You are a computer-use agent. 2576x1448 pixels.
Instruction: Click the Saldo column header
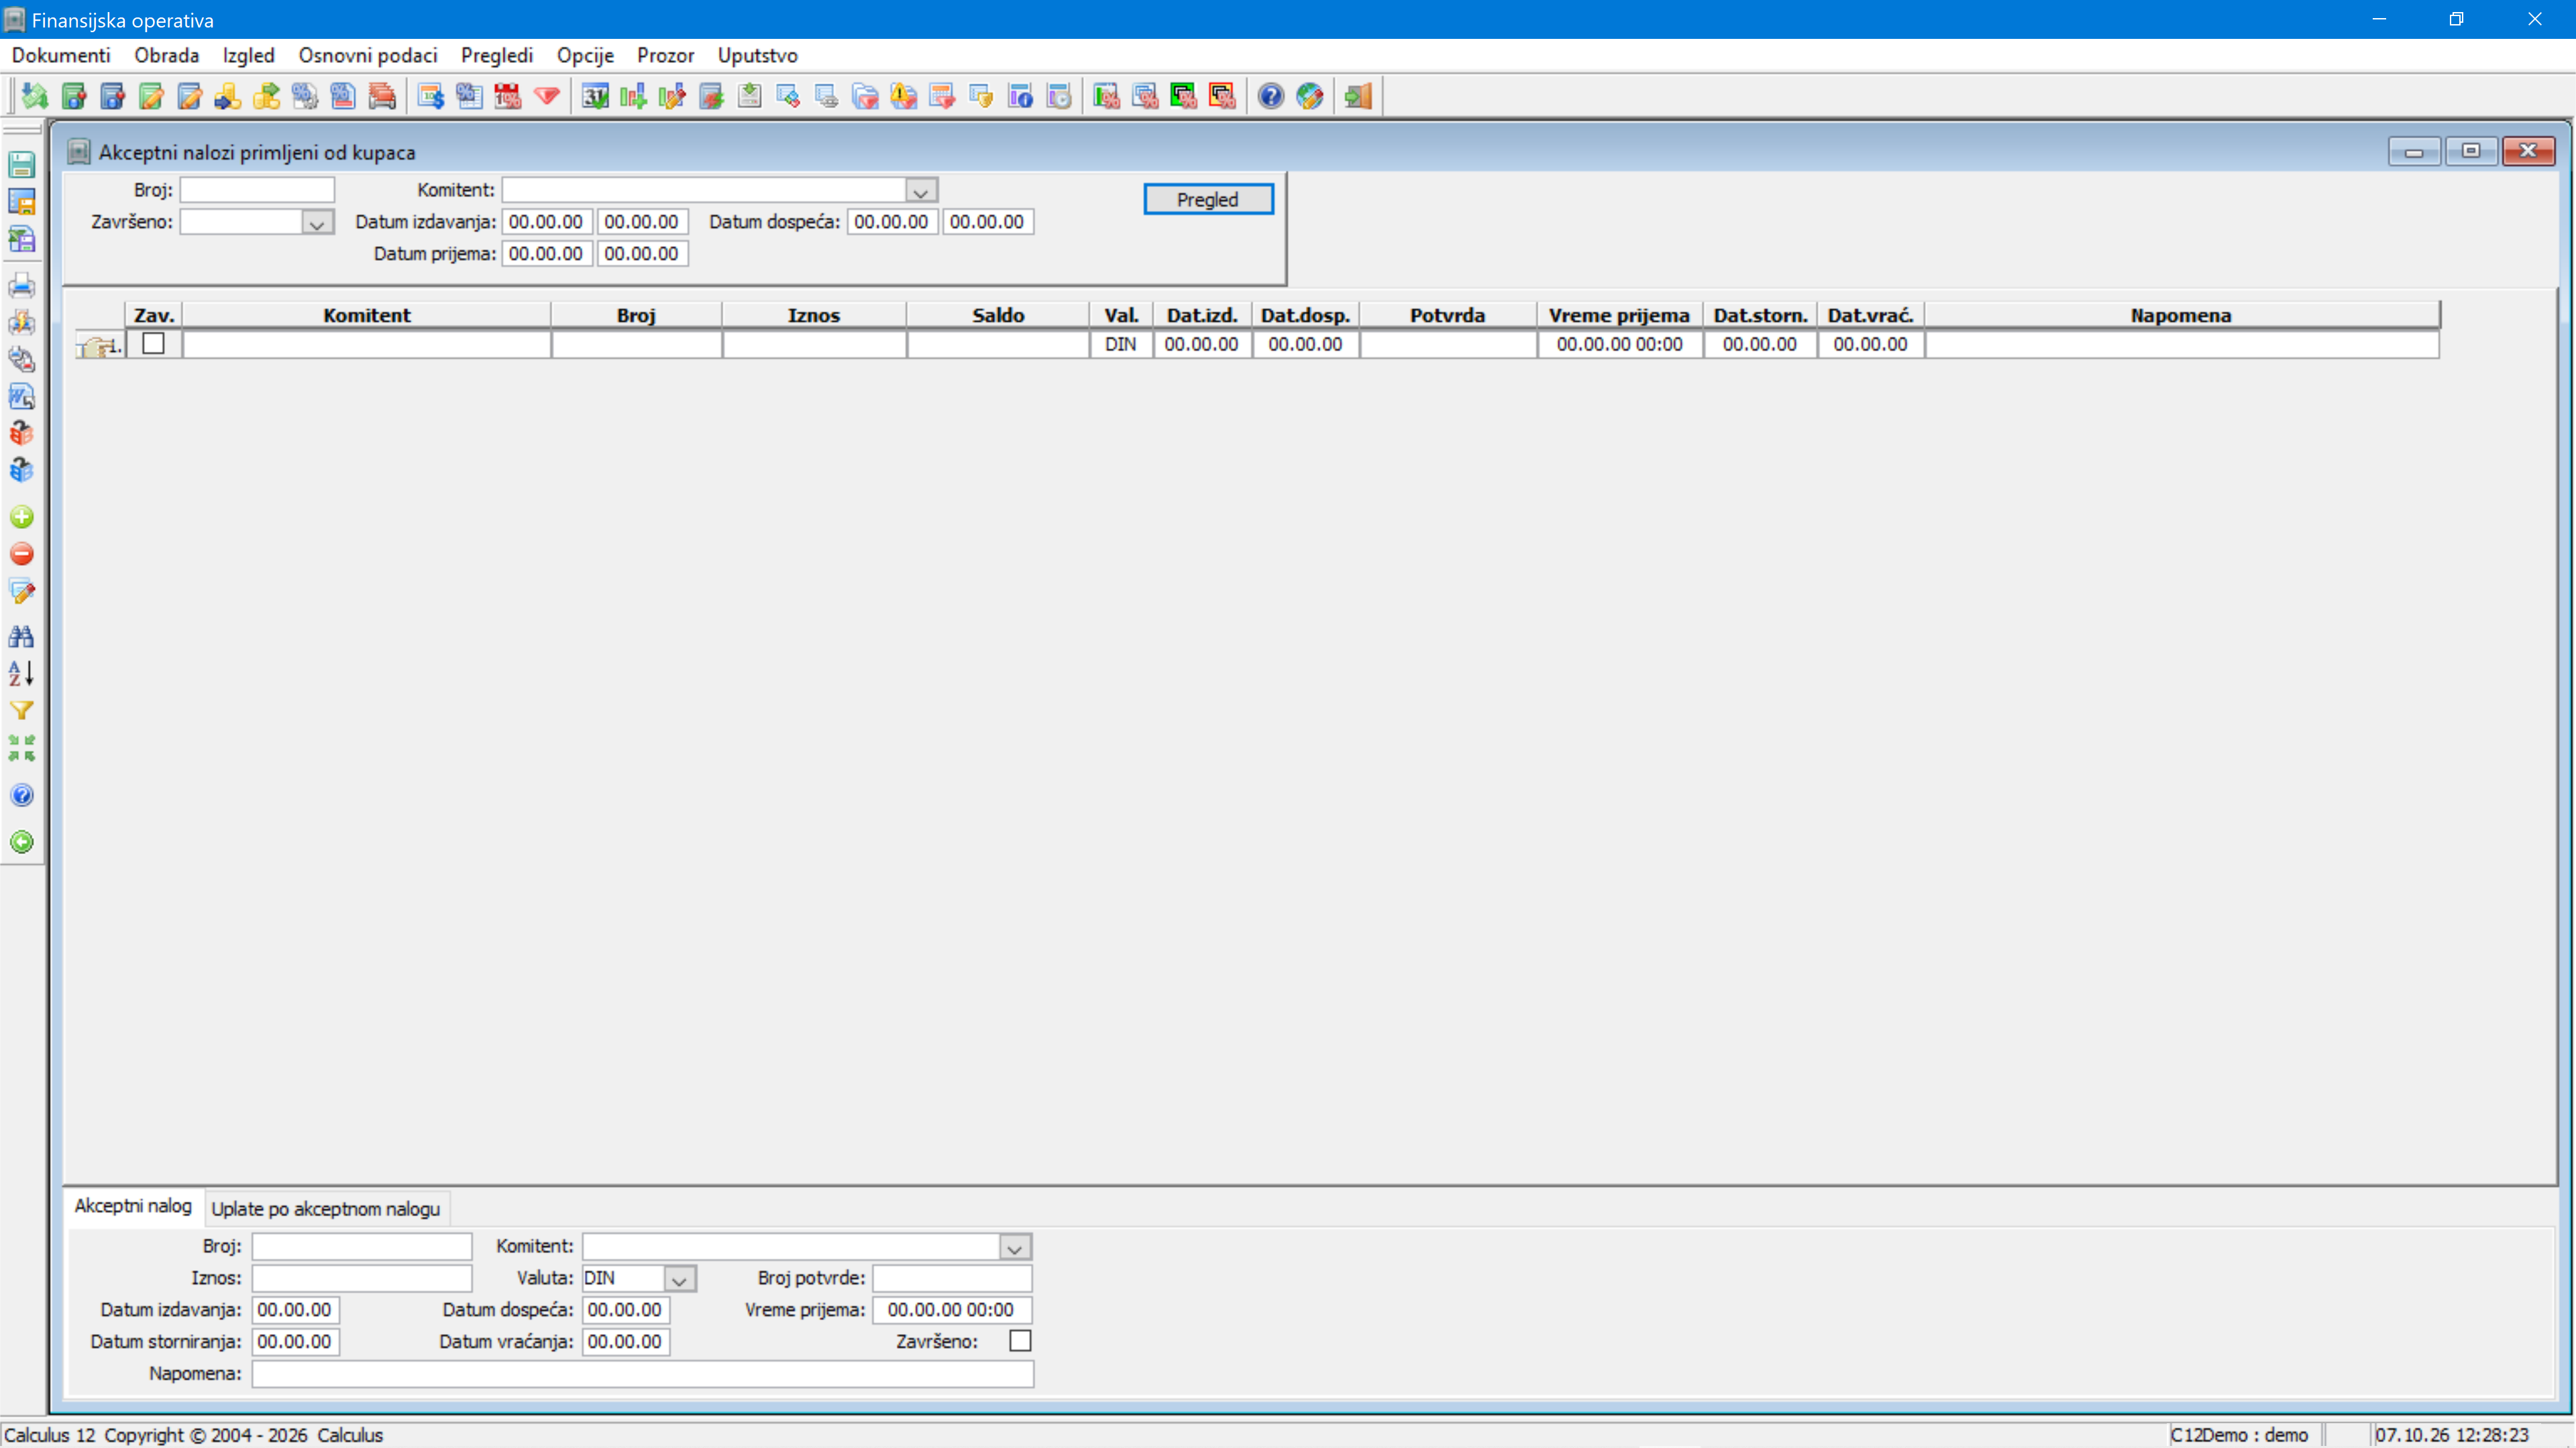point(998,316)
